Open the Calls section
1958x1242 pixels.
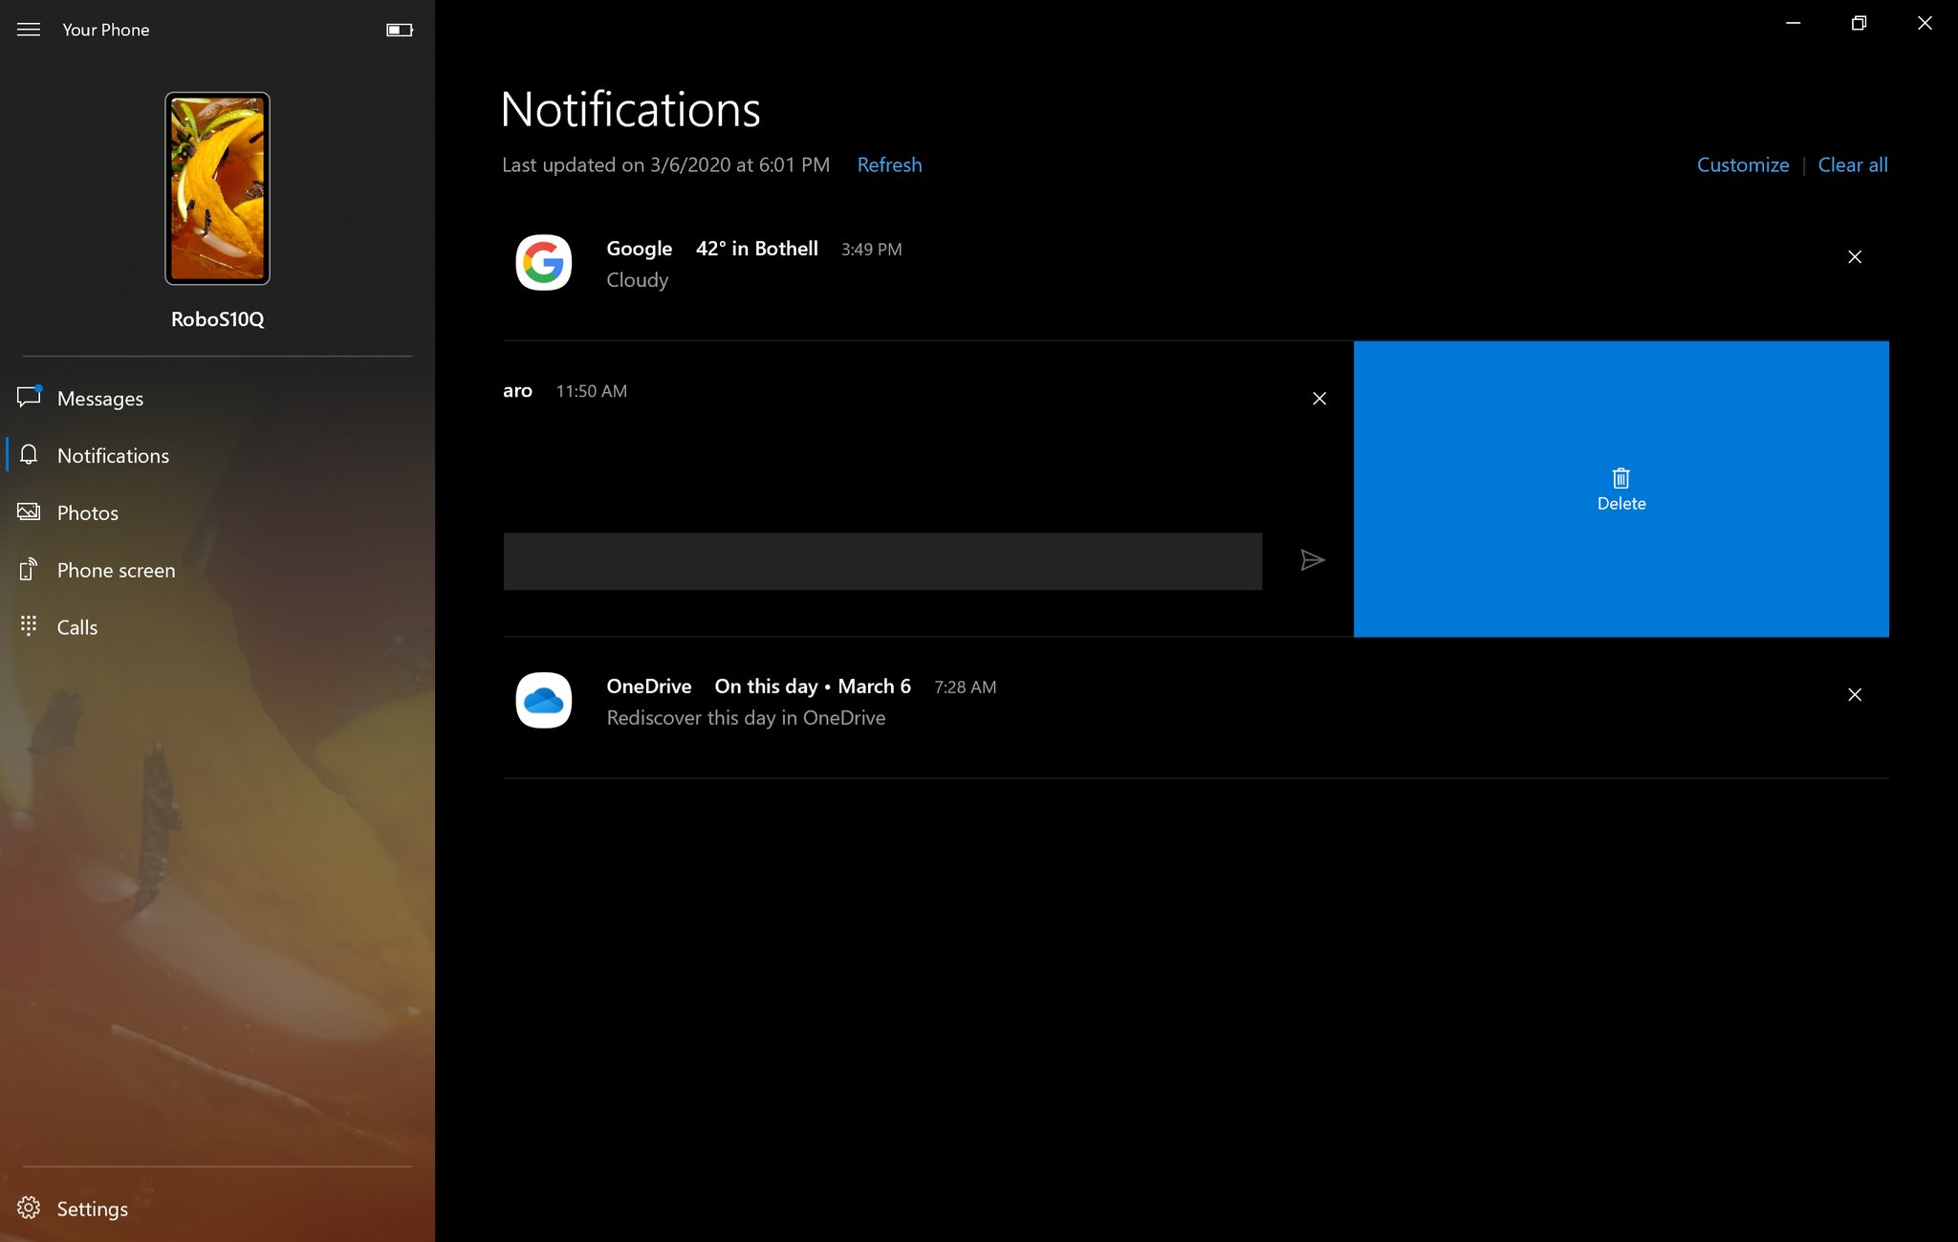tap(78, 626)
